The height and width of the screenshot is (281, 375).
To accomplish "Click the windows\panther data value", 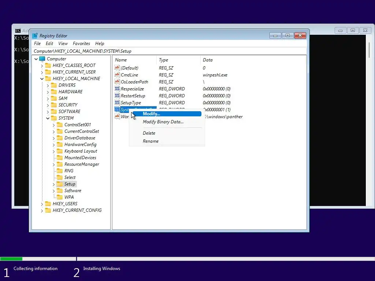I will pyautogui.click(x=224, y=117).
